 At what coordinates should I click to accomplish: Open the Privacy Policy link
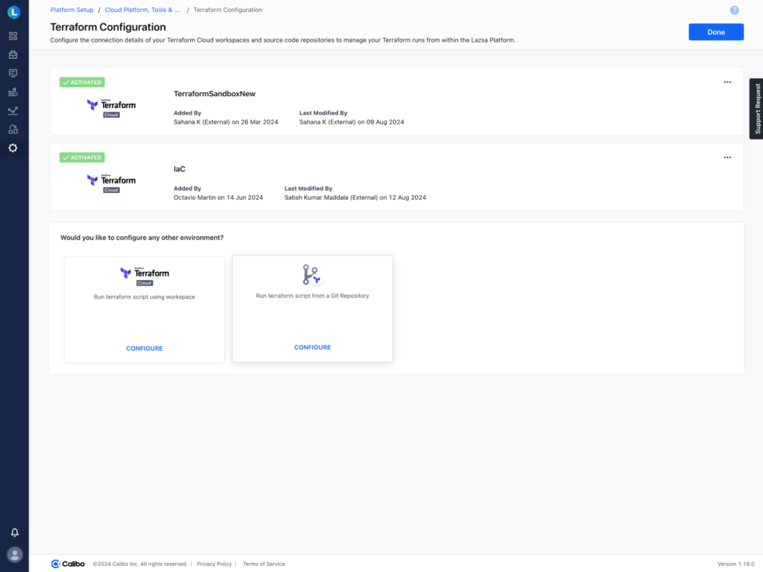pyautogui.click(x=214, y=565)
